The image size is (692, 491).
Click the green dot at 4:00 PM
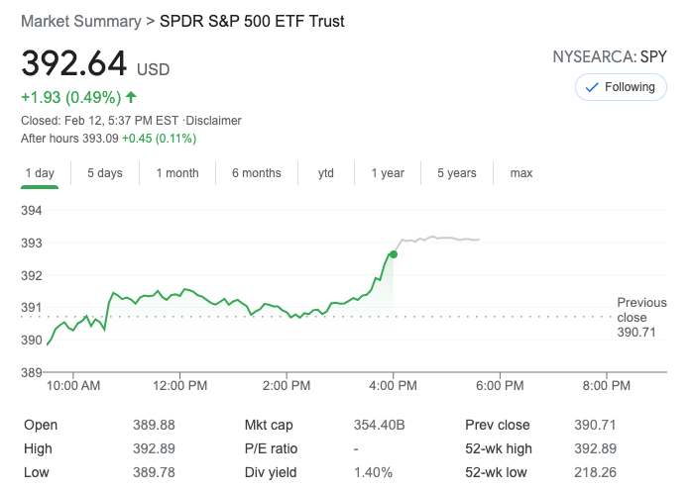click(394, 254)
